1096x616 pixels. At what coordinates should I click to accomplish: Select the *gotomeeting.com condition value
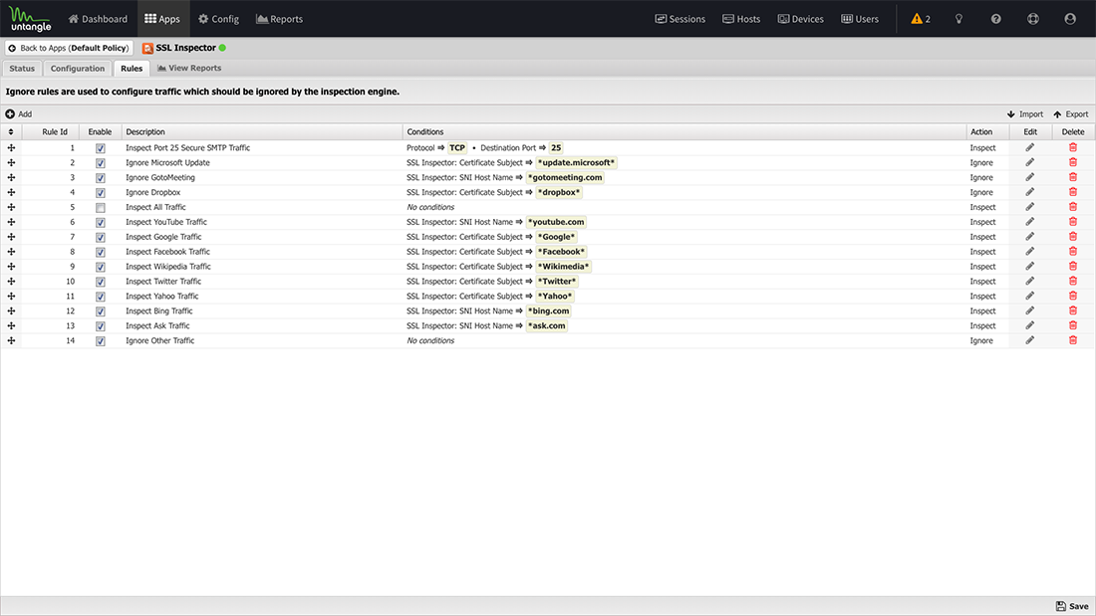tap(565, 177)
